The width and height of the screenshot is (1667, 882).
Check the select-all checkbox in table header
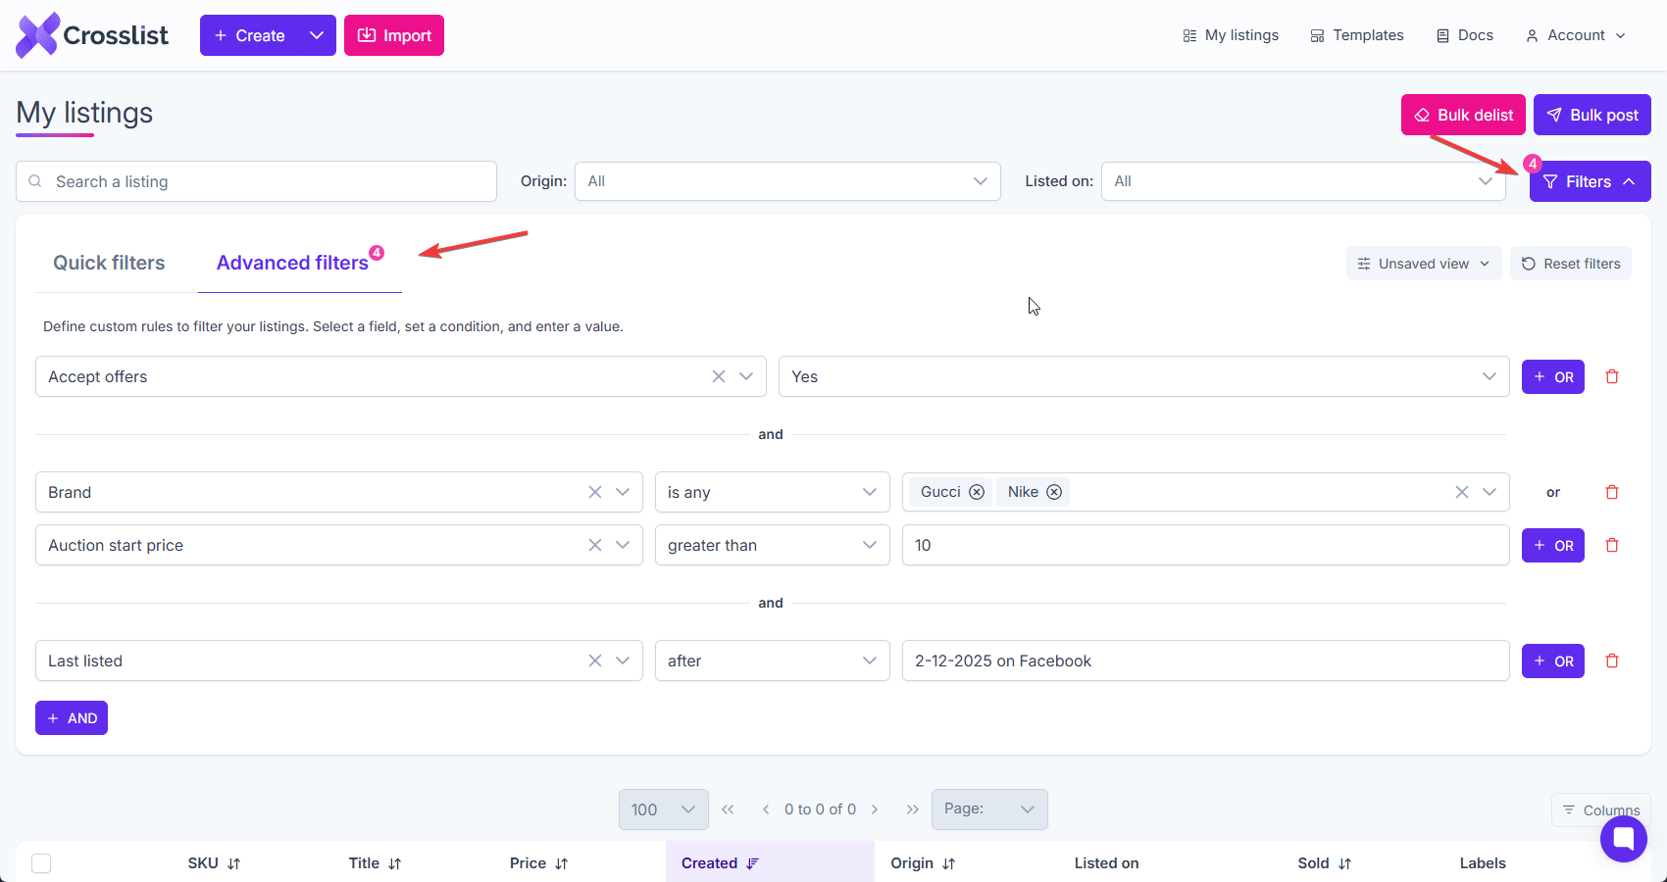(41, 863)
